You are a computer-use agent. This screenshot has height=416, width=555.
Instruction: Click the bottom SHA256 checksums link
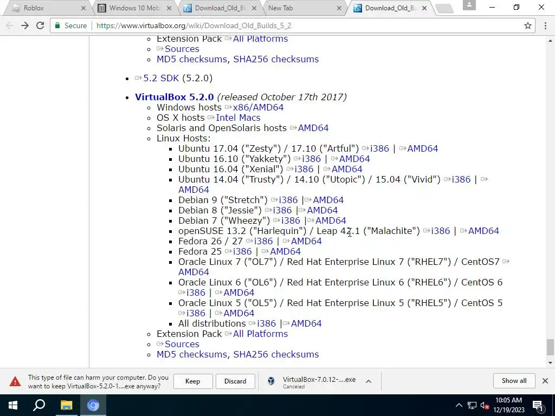point(276,354)
